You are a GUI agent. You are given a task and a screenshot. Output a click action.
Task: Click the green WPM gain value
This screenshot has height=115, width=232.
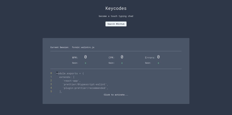pyautogui.click(x=85, y=63)
